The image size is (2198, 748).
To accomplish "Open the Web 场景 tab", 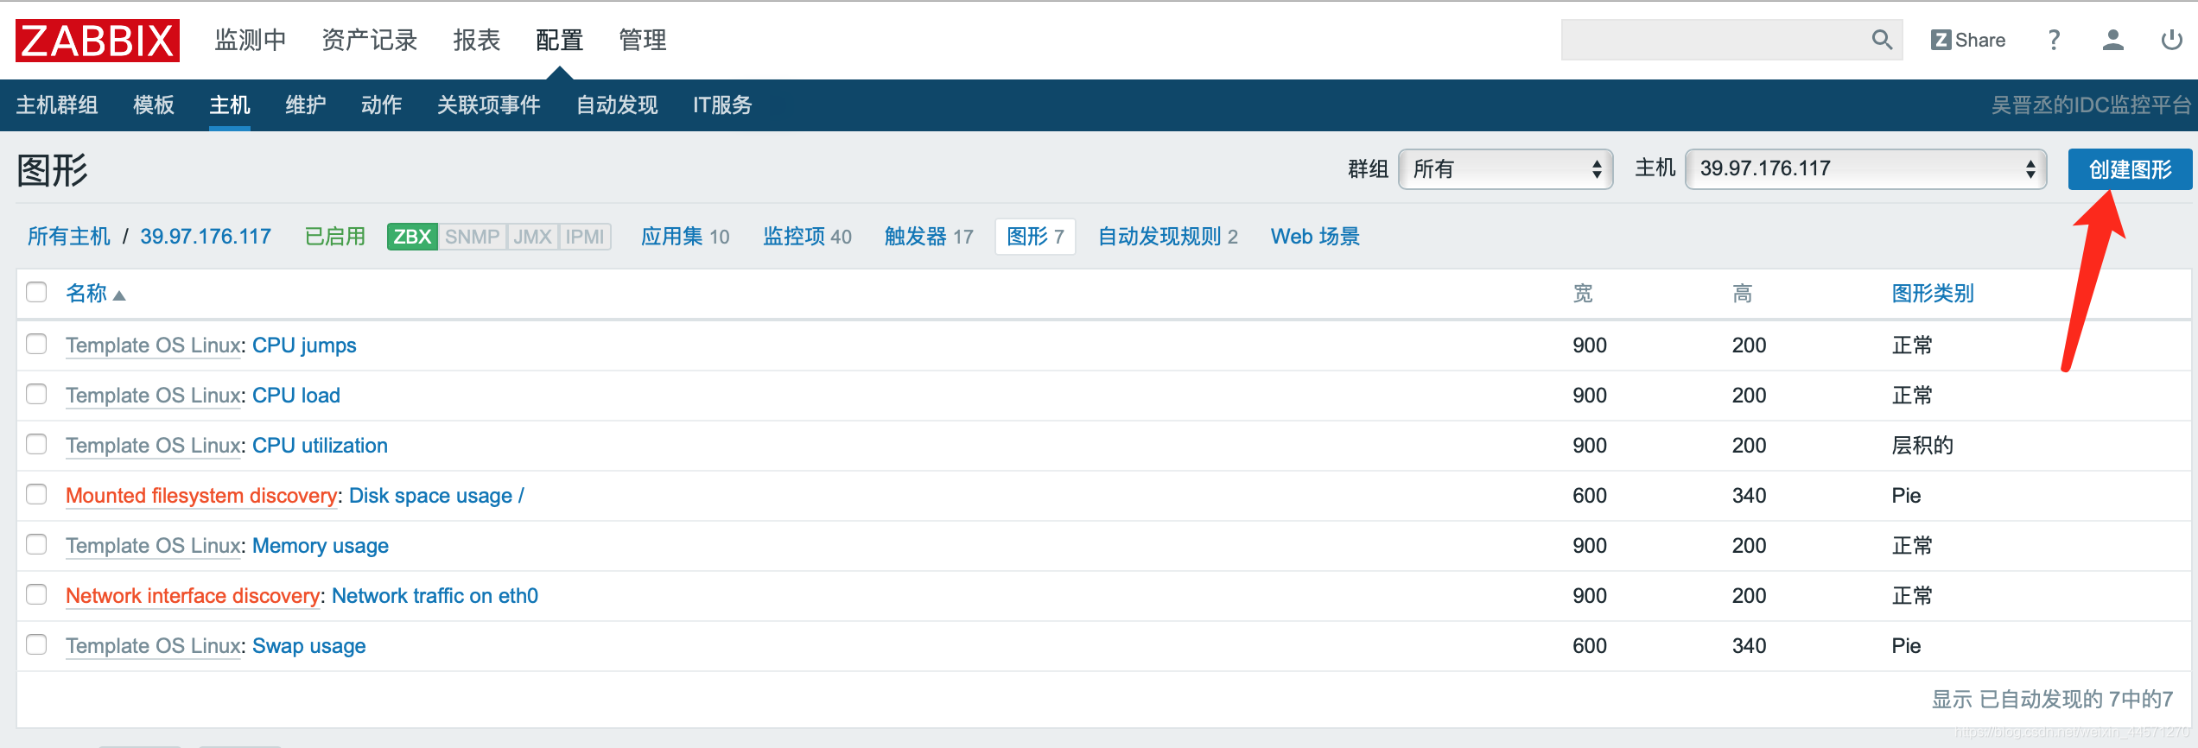I will (1315, 237).
